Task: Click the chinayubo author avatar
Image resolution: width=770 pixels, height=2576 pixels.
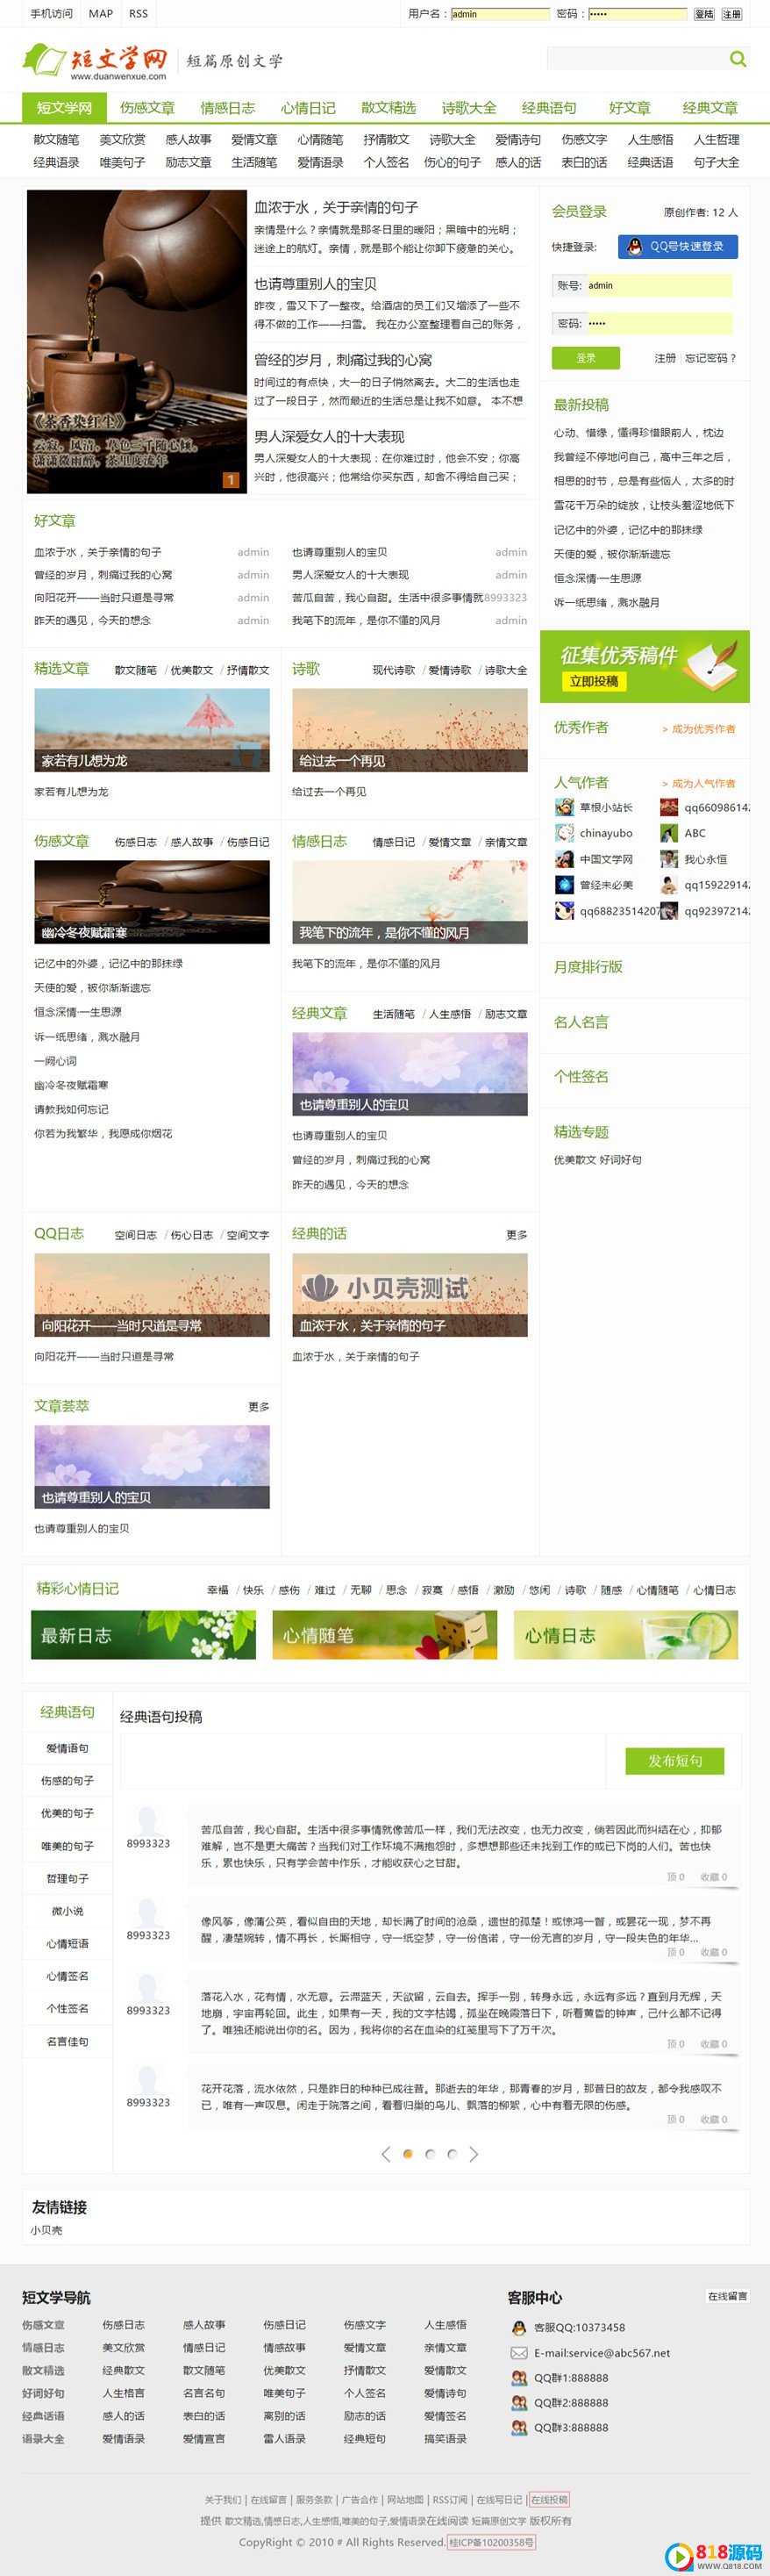Action: click(x=564, y=833)
